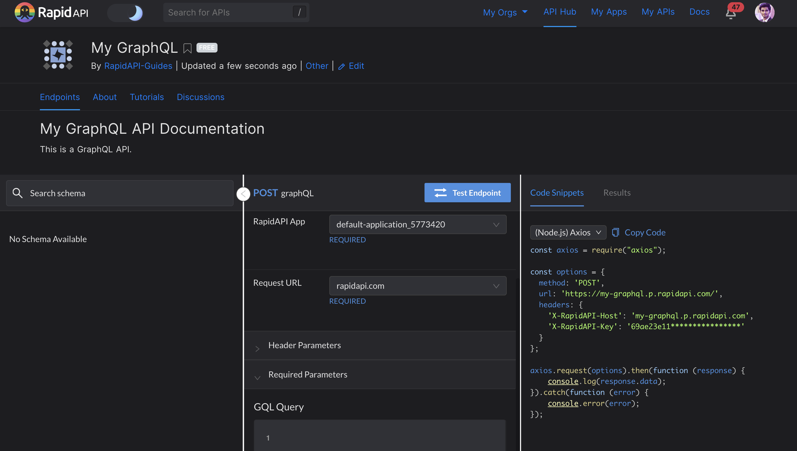This screenshot has height=451, width=797.
Task: Open the Request URL dropdown
Action: click(x=417, y=285)
